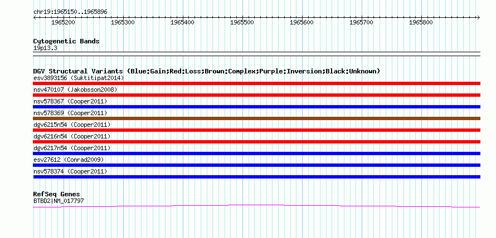Click the blue bar under esv27612

256,165
